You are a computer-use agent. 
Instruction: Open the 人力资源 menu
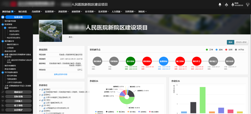pos(117,12)
